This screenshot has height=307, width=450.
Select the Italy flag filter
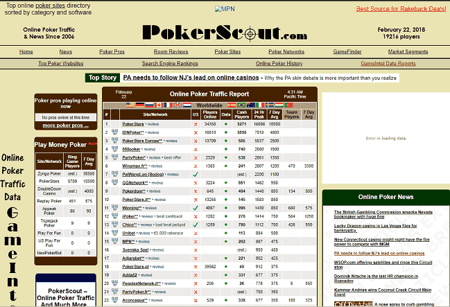pos(260,105)
